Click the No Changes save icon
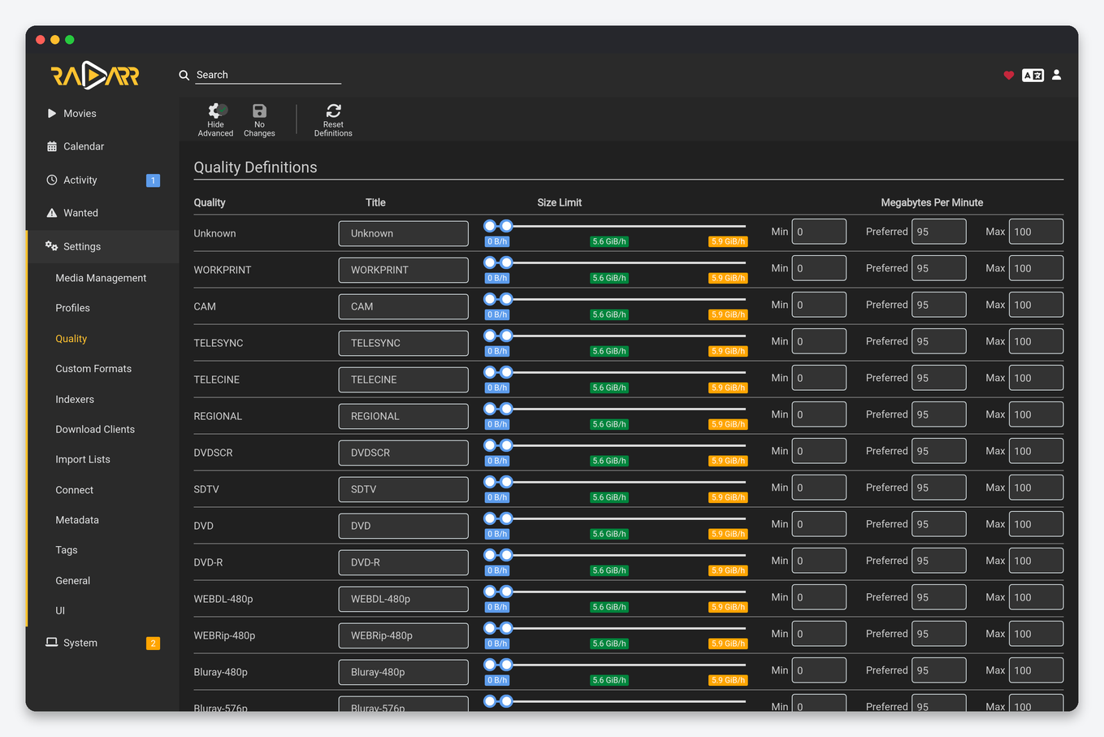1104x737 pixels. coord(259,111)
